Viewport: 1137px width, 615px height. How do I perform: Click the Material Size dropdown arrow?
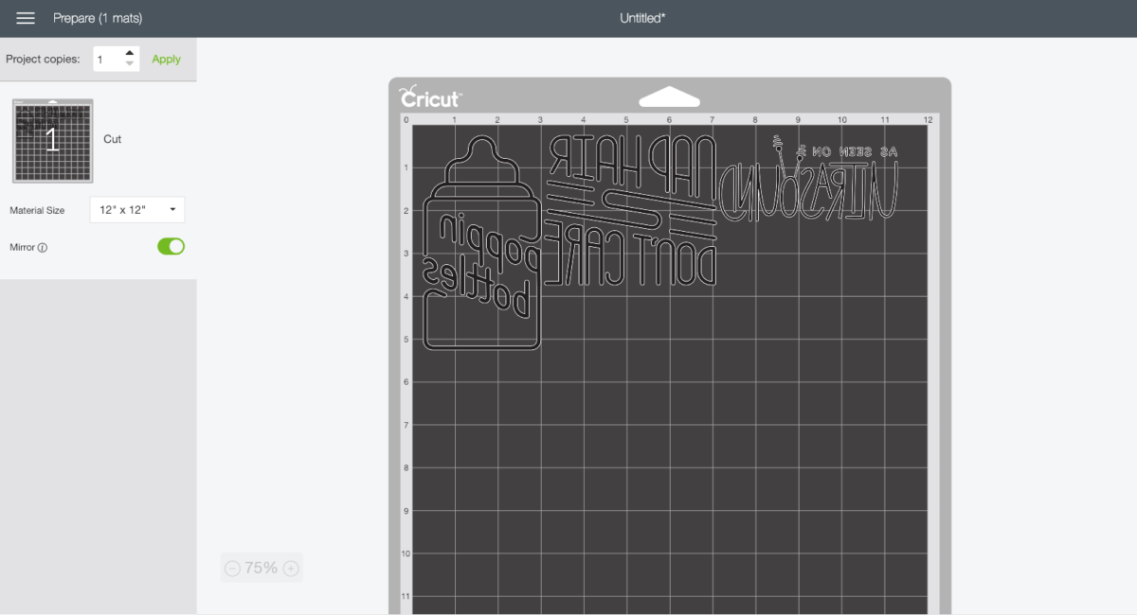click(x=172, y=210)
